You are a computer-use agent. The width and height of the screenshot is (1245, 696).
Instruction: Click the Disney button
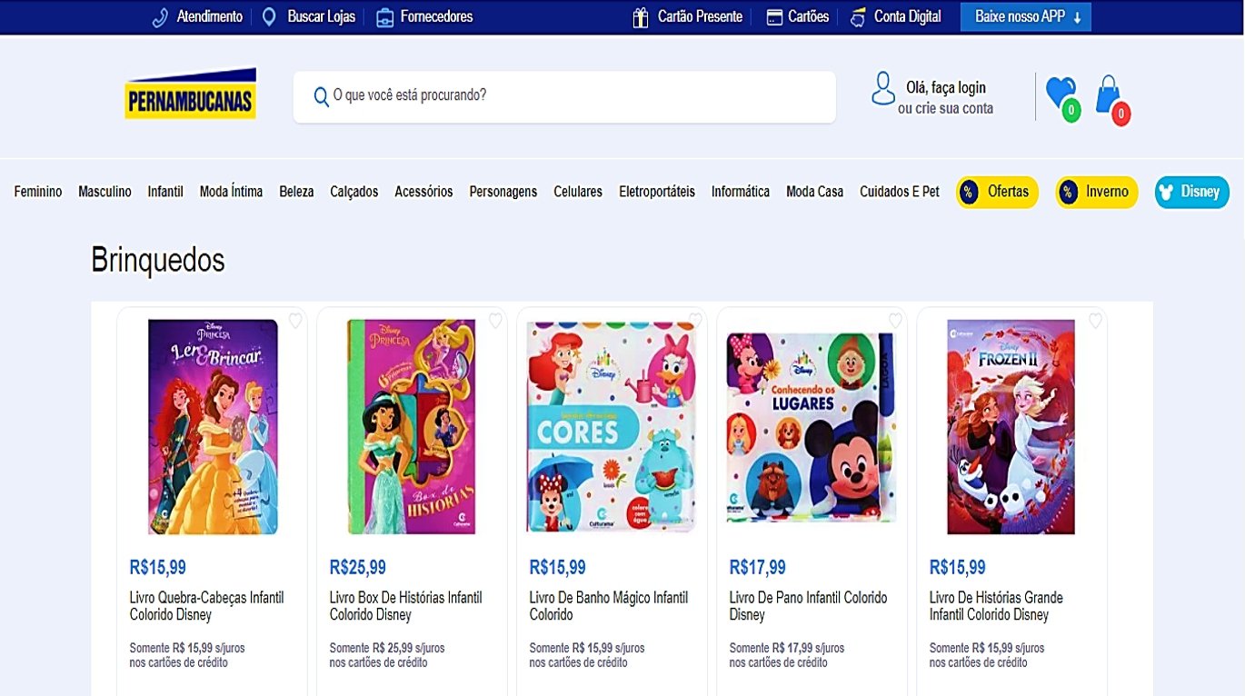point(1191,193)
